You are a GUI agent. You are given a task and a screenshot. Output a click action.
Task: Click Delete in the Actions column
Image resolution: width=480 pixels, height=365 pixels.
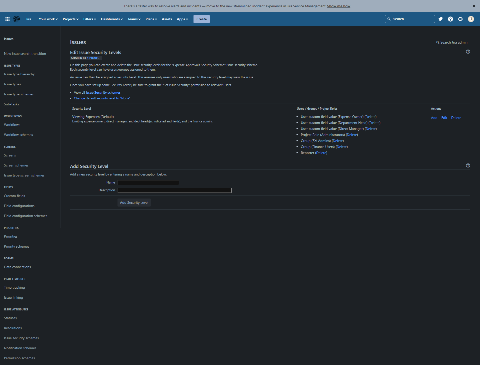456,118
